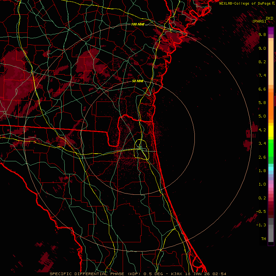Click the 0.5 DEG elevation angle text
Screen dimensions: 276x276
153,274
